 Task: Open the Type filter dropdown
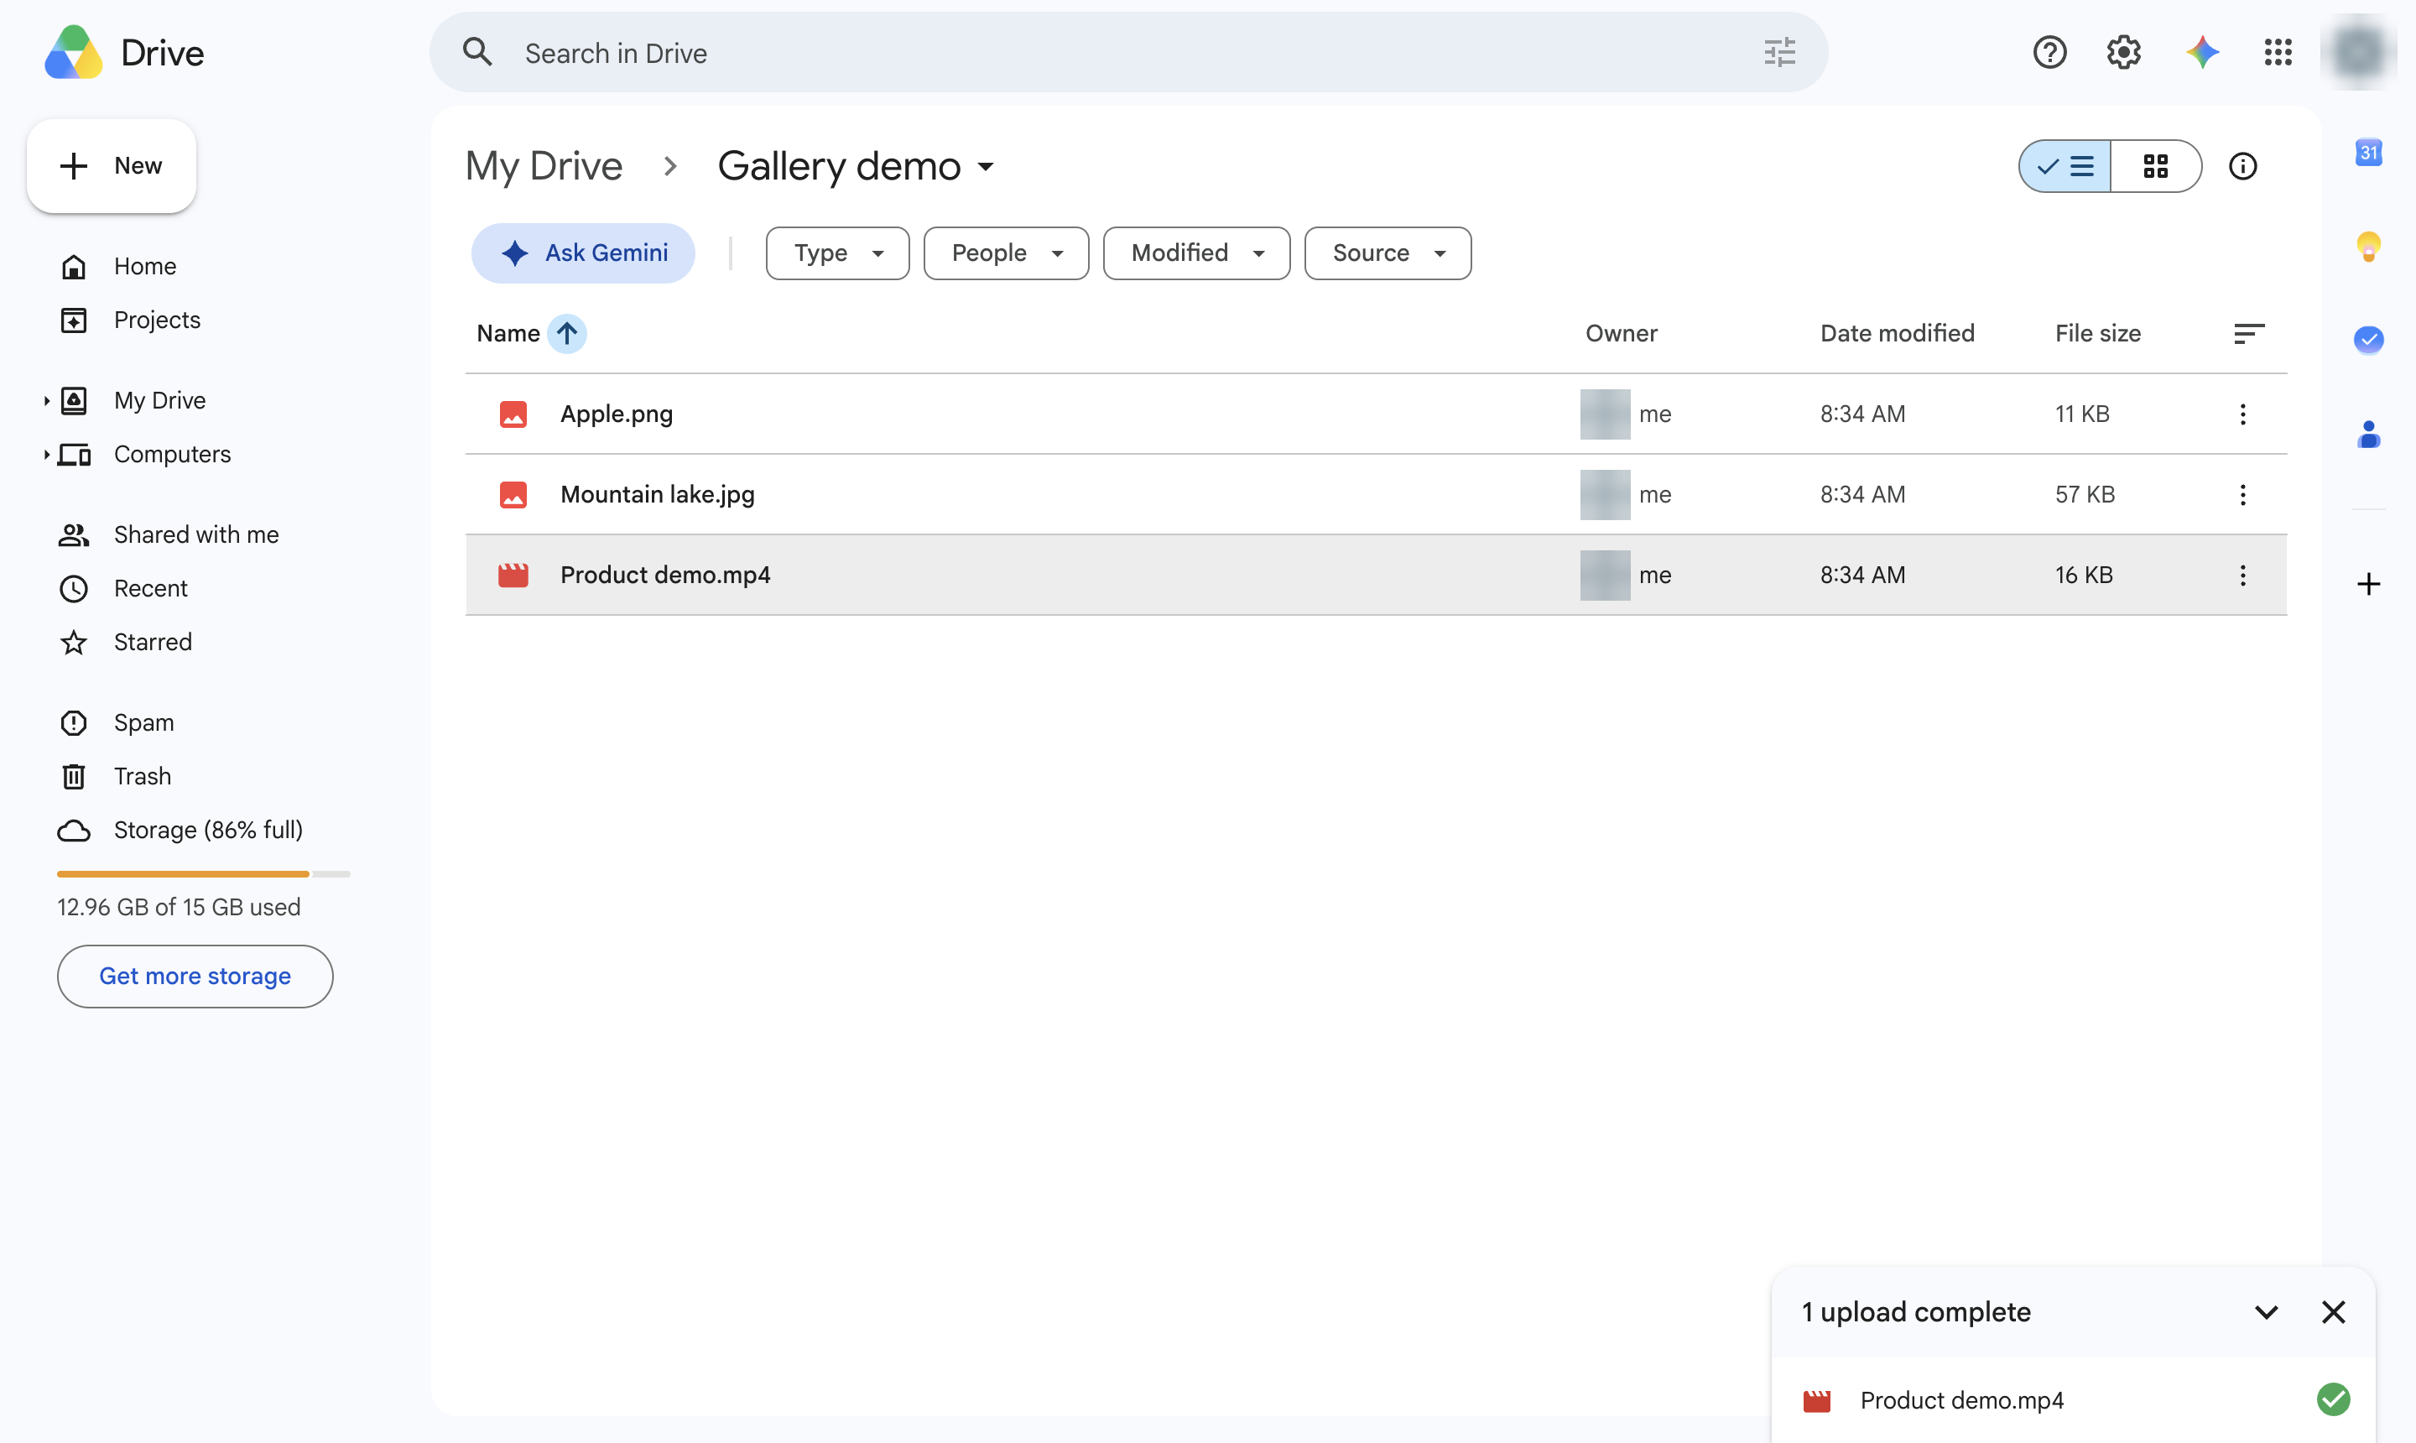pyautogui.click(x=837, y=254)
